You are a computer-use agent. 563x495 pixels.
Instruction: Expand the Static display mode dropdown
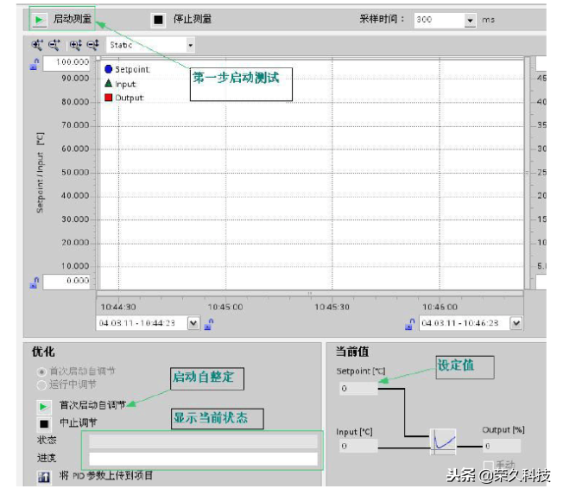pos(190,44)
